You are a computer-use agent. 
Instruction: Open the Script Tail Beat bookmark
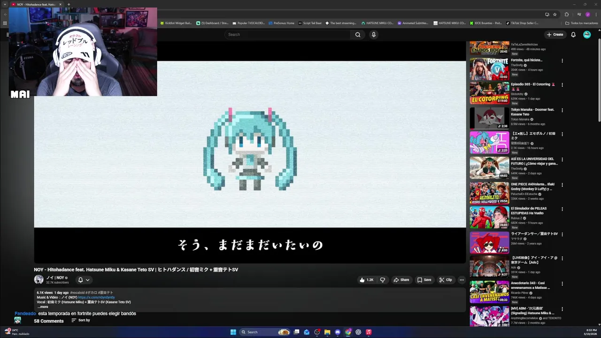tap(310, 23)
